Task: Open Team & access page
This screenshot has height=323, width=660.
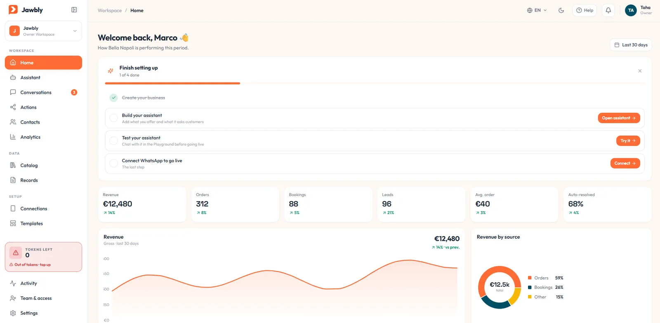Action: [43, 298]
